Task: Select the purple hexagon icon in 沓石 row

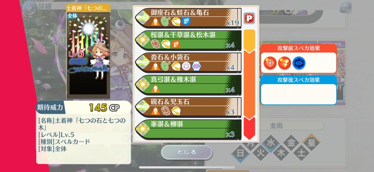Action: tap(196, 66)
